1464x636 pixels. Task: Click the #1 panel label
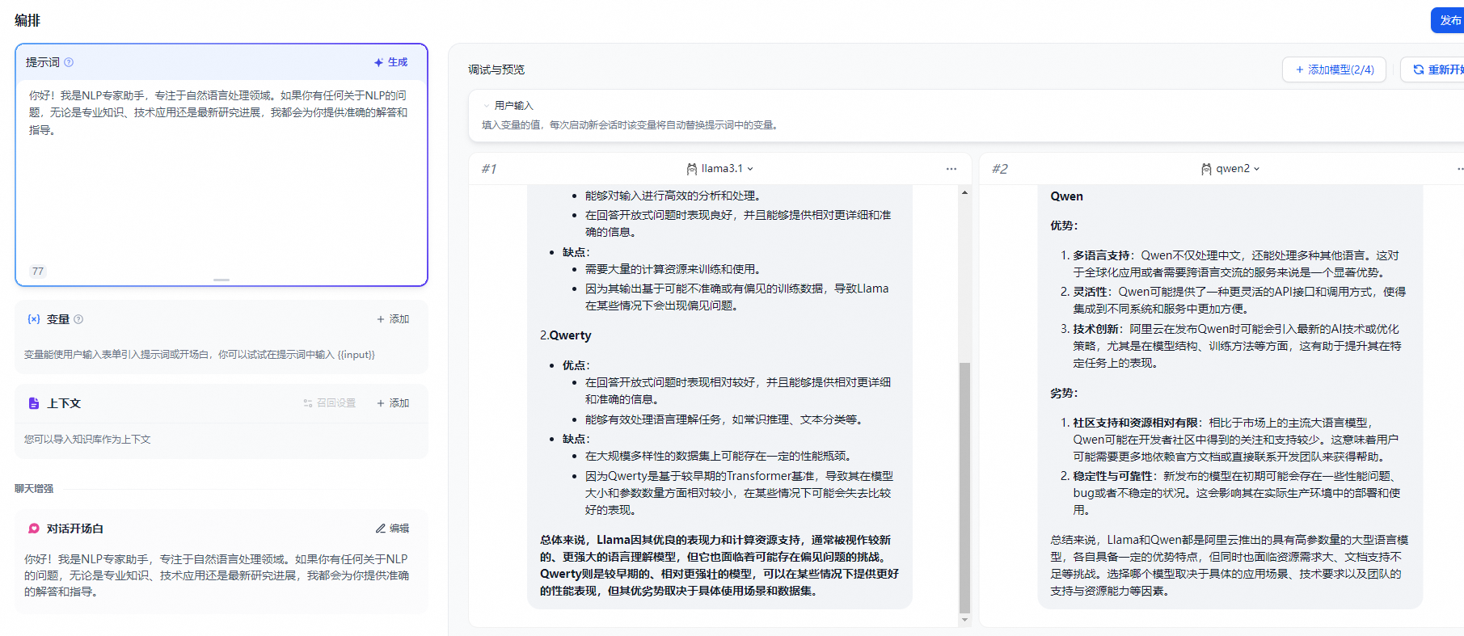coord(489,169)
